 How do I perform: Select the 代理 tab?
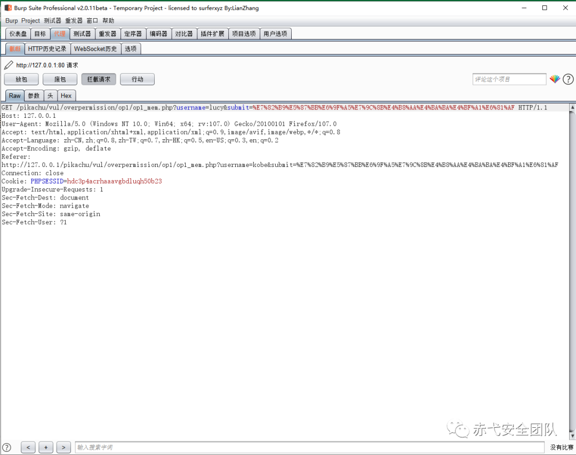point(60,34)
